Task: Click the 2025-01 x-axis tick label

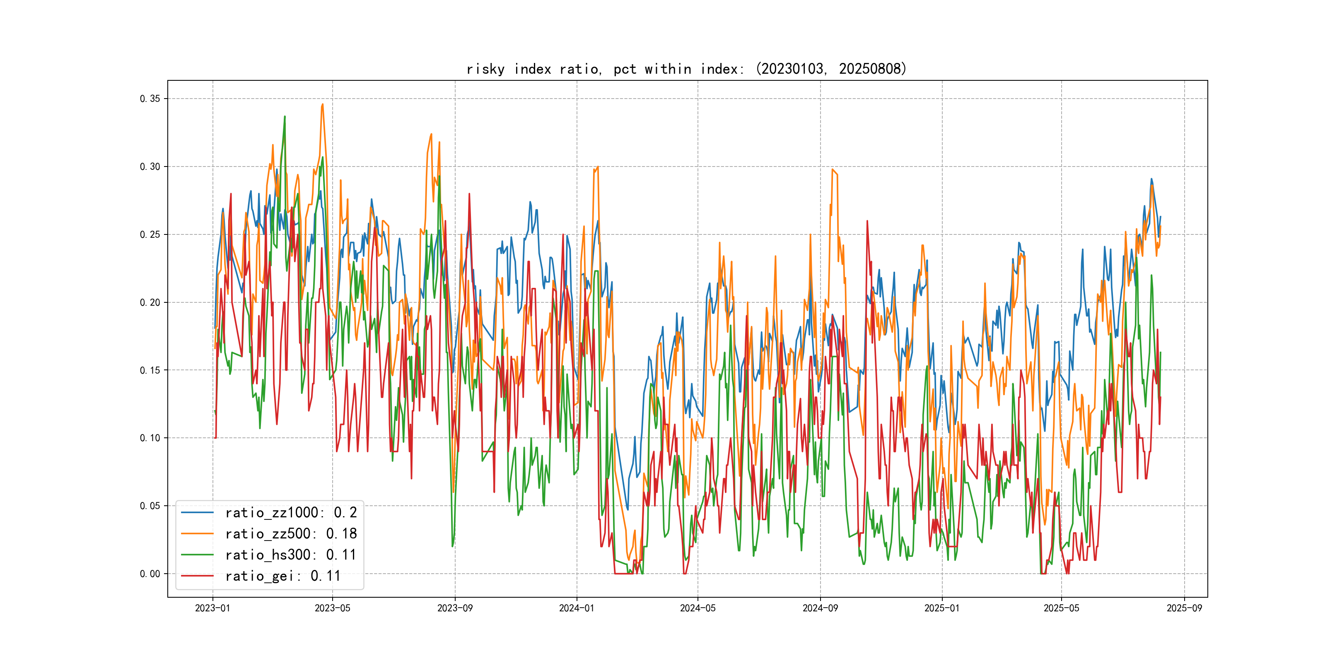Action: 942,608
